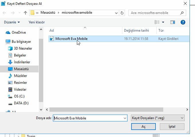Go back using the left arrow
Viewport: 195px width, 137px height.
(x=4, y=13)
